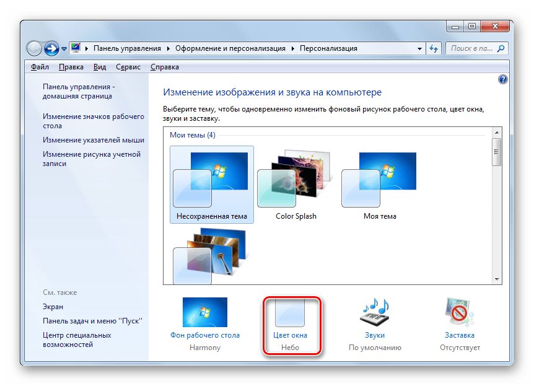Open the Справка menu

point(165,67)
